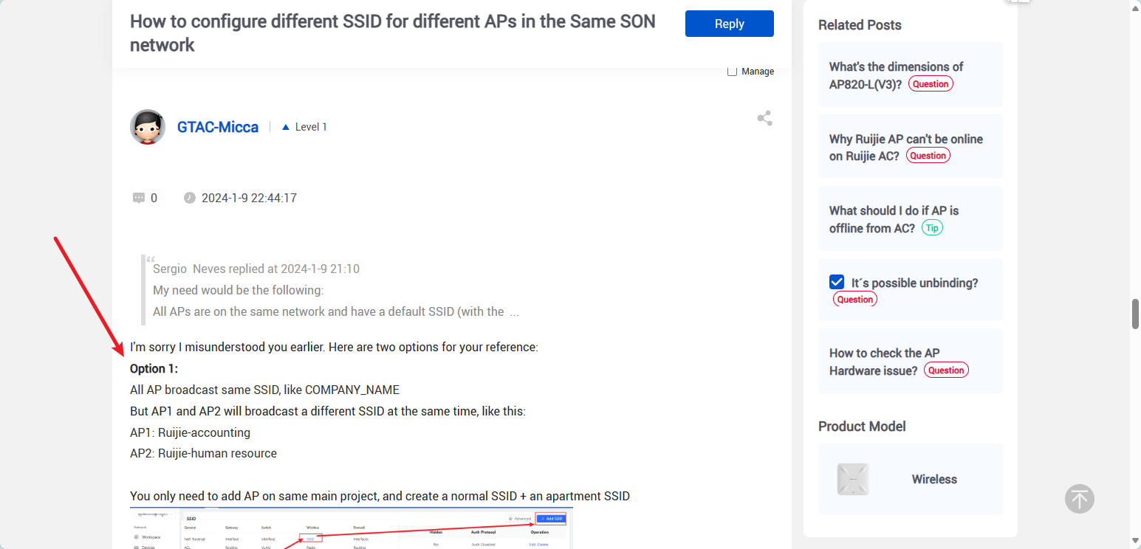
Task: Open the Wireless product model link
Action: pos(934,479)
